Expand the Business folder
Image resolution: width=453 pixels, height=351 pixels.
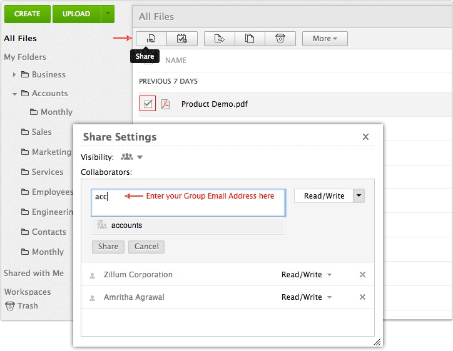click(14, 75)
